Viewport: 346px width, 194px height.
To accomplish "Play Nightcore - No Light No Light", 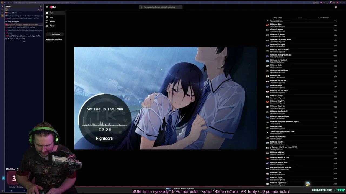I will click(x=301, y=158).
